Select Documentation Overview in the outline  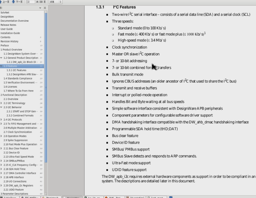(15, 21)
